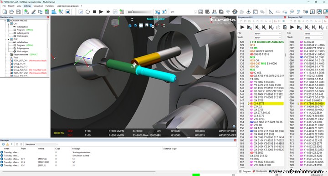Open the View menu
This screenshot has width=328, height=176.
coord(19,6)
